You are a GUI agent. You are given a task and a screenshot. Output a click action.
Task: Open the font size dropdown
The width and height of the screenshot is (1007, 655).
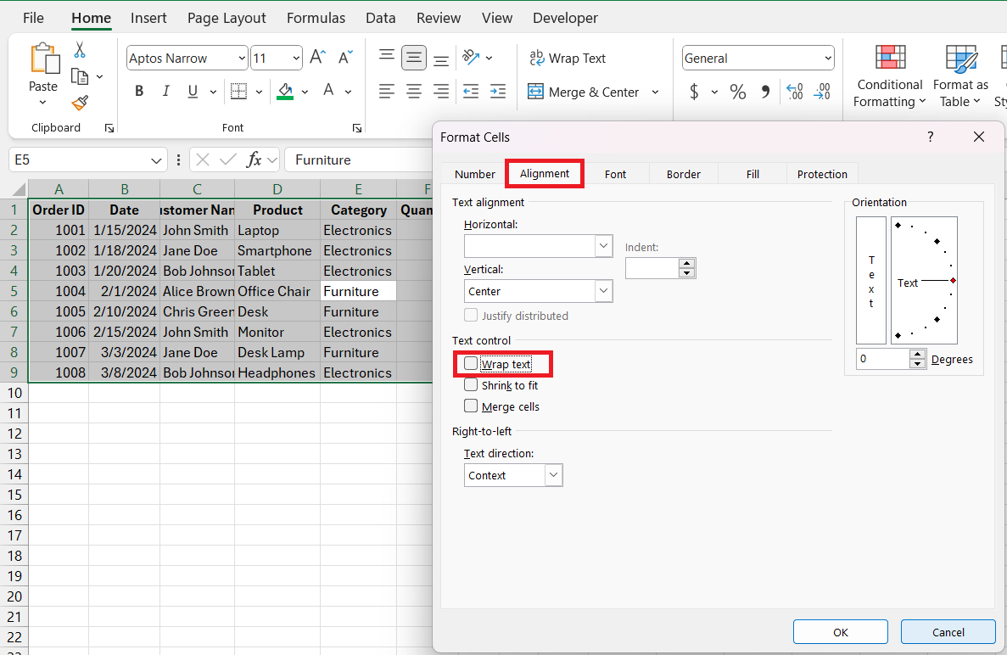(x=296, y=58)
